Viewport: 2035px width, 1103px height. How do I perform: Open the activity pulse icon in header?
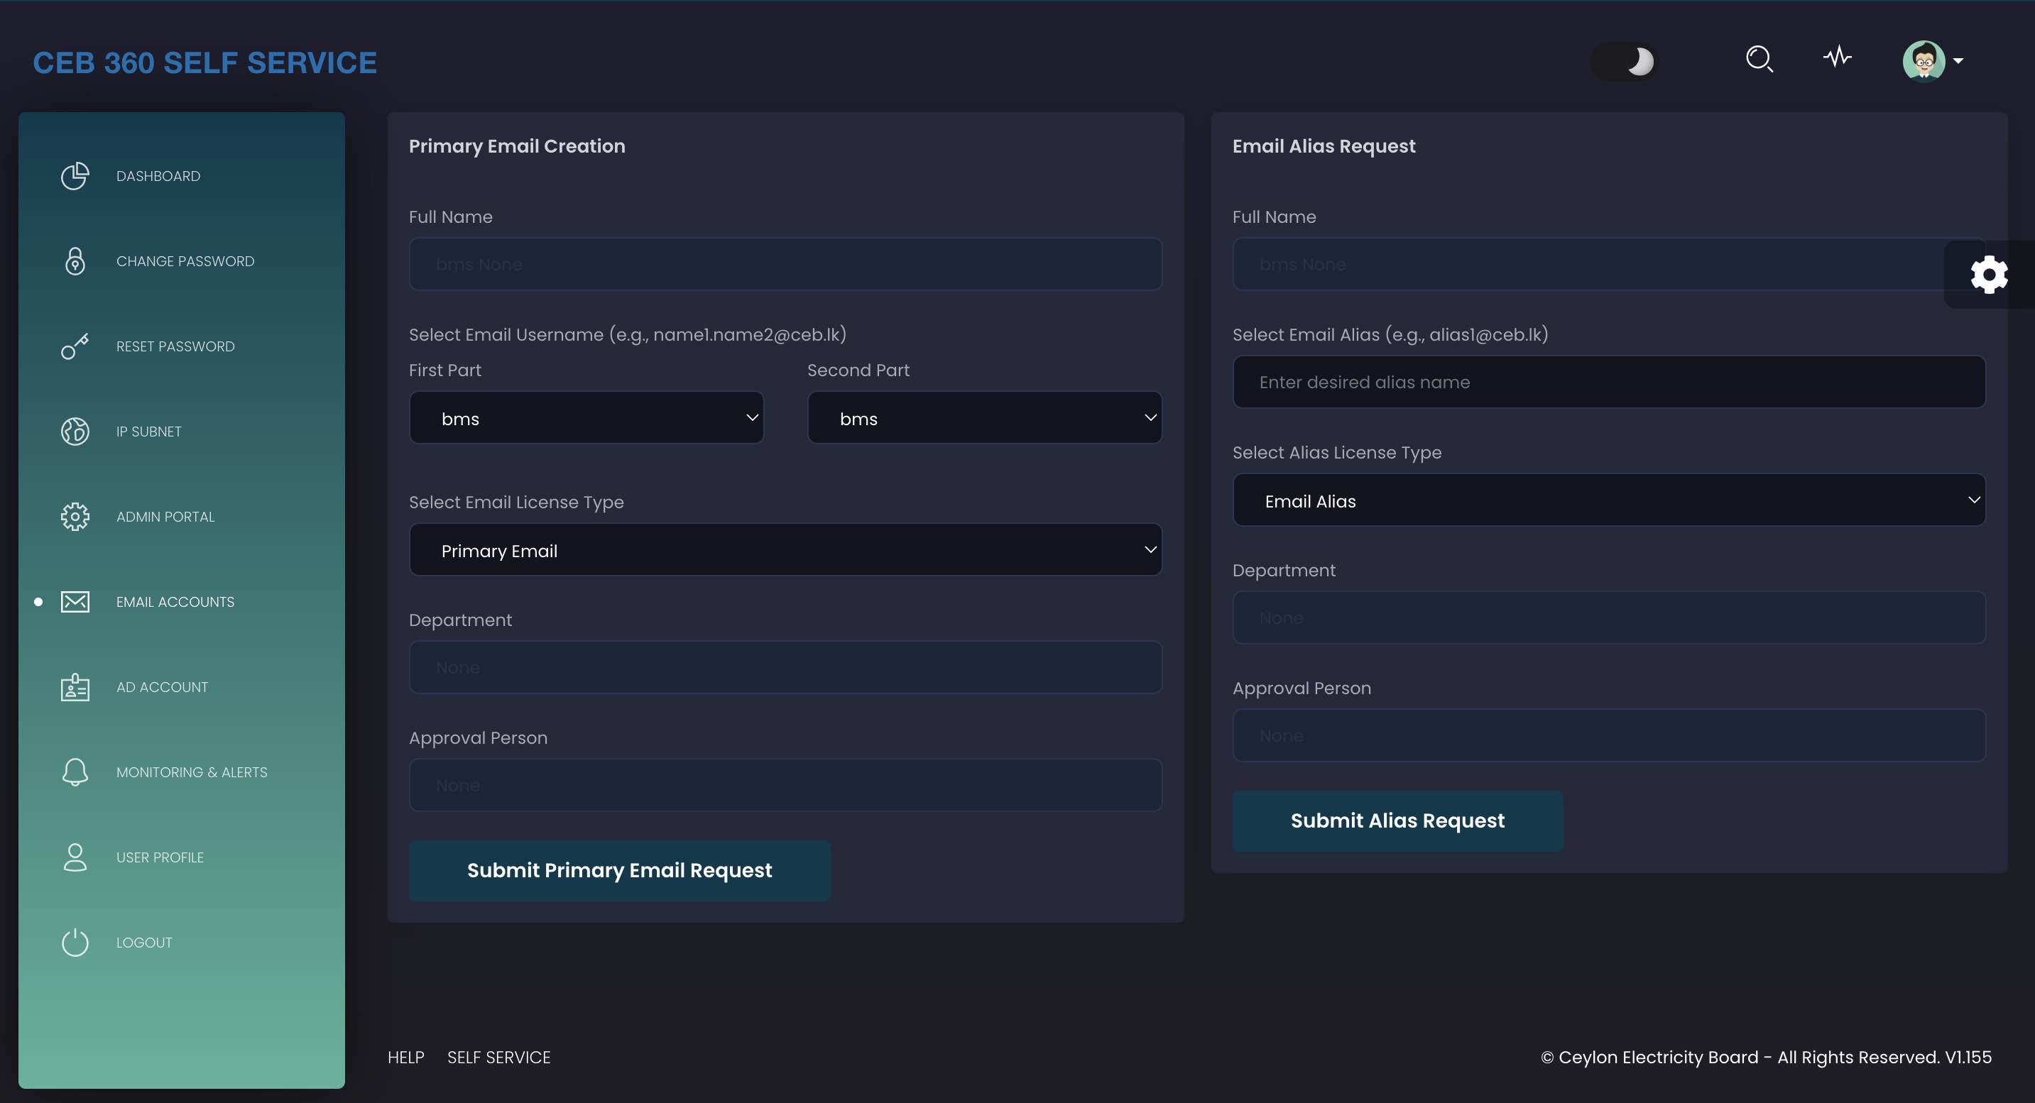point(1838,57)
